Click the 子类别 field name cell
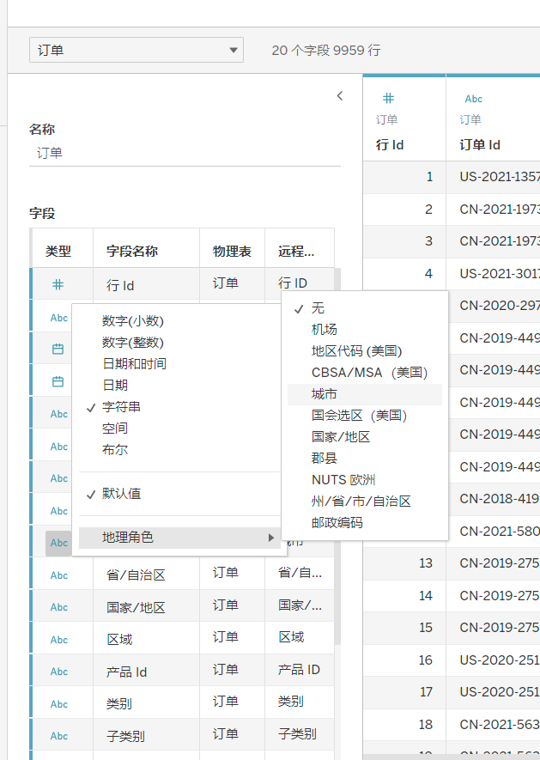The image size is (540, 760). (146, 736)
